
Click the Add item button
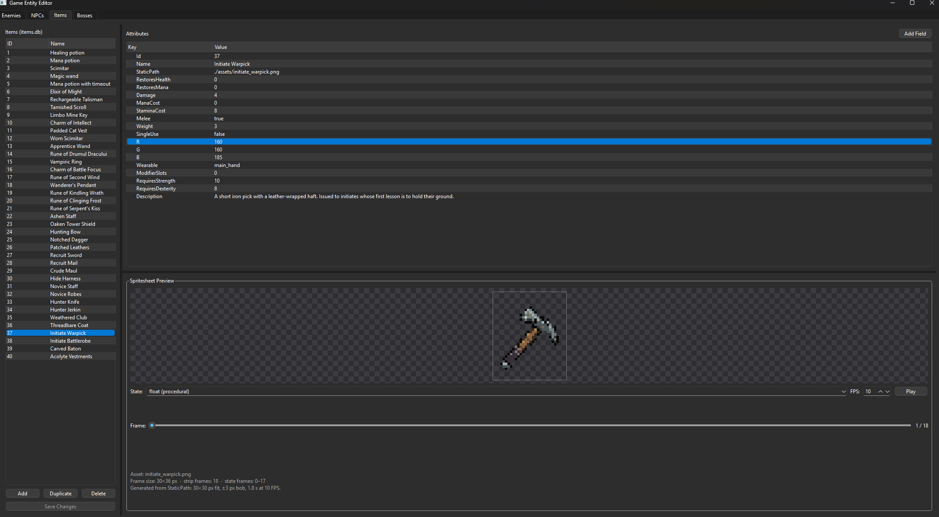click(23, 493)
